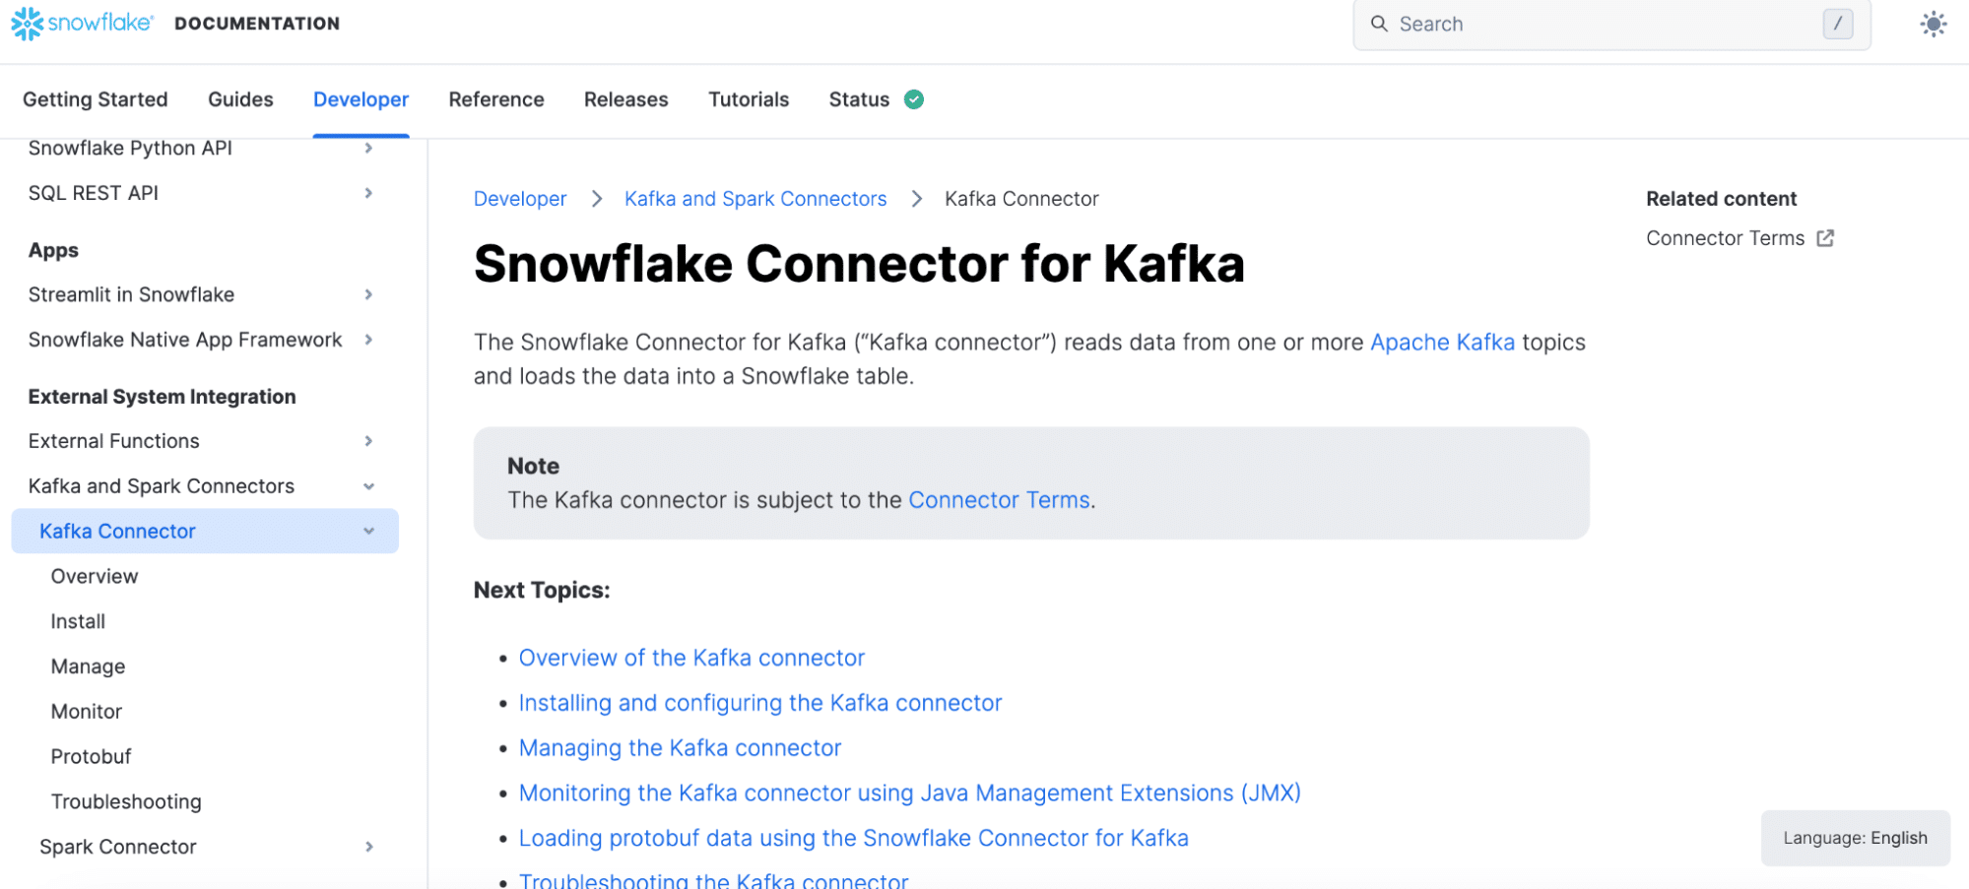
Task: Click the search magnifier icon
Action: pos(1379,24)
